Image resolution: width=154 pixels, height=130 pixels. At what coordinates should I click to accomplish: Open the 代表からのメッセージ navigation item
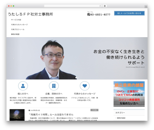point(19,25)
